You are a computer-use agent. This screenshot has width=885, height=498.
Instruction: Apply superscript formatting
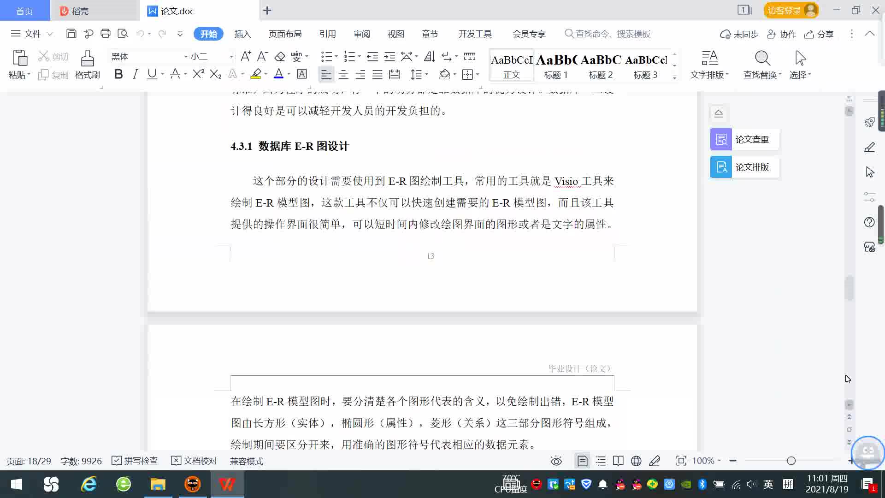click(x=198, y=74)
